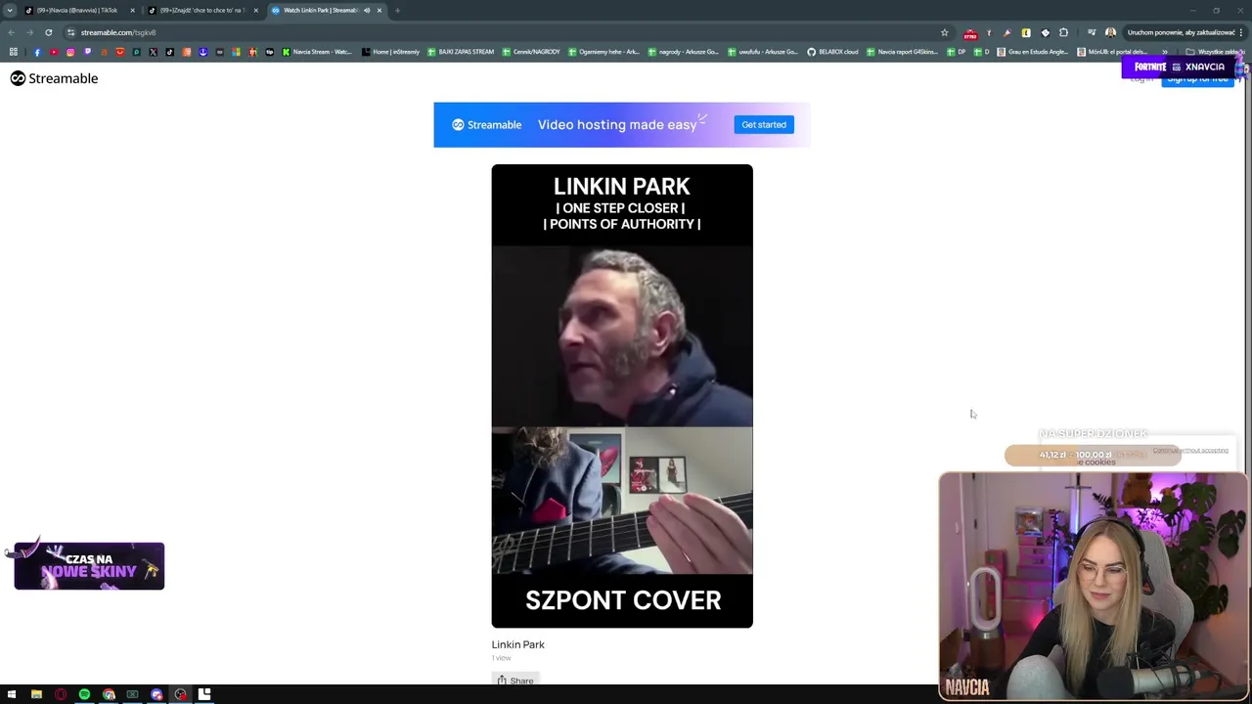
Task: Open File Explorer from the taskbar
Action: 36,694
